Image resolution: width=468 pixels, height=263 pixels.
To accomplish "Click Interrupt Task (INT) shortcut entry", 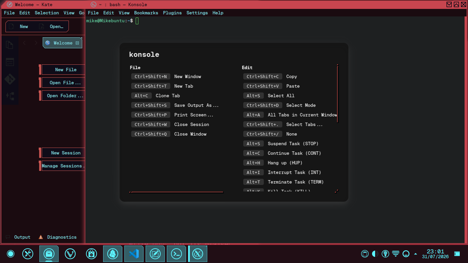I will tap(282, 172).
